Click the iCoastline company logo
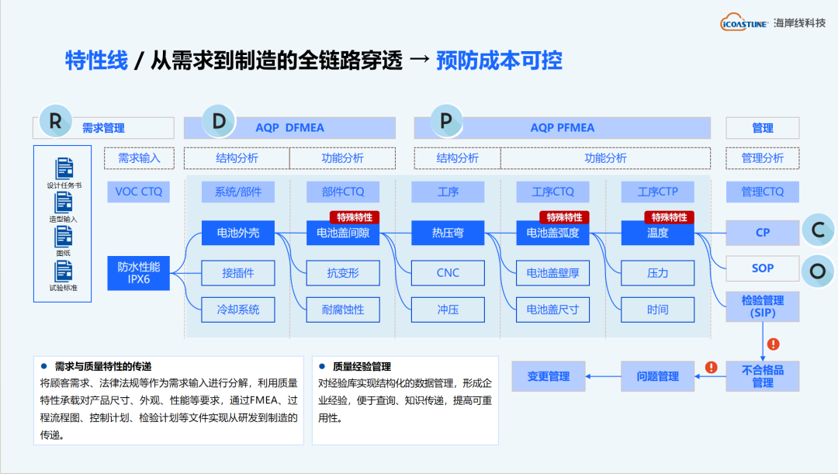This screenshot has height=474, width=838. pyautogui.click(x=744, y=22)
